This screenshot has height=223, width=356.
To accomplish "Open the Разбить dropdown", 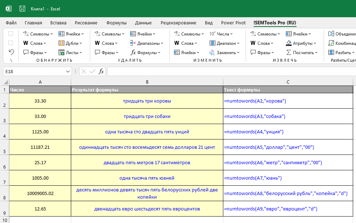I will pyautogui.click(x=342, y=53).
